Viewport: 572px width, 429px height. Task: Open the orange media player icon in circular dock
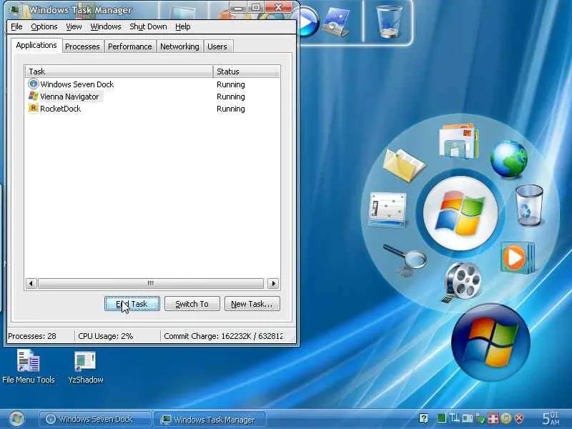coord(518,257)
